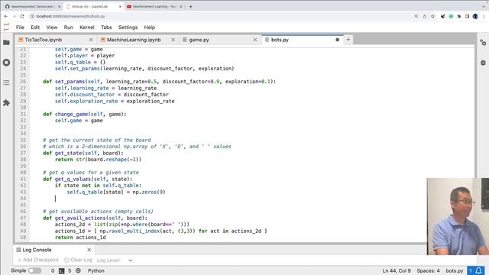Open the View menu
Screen dimensions: 489x275
52,27
